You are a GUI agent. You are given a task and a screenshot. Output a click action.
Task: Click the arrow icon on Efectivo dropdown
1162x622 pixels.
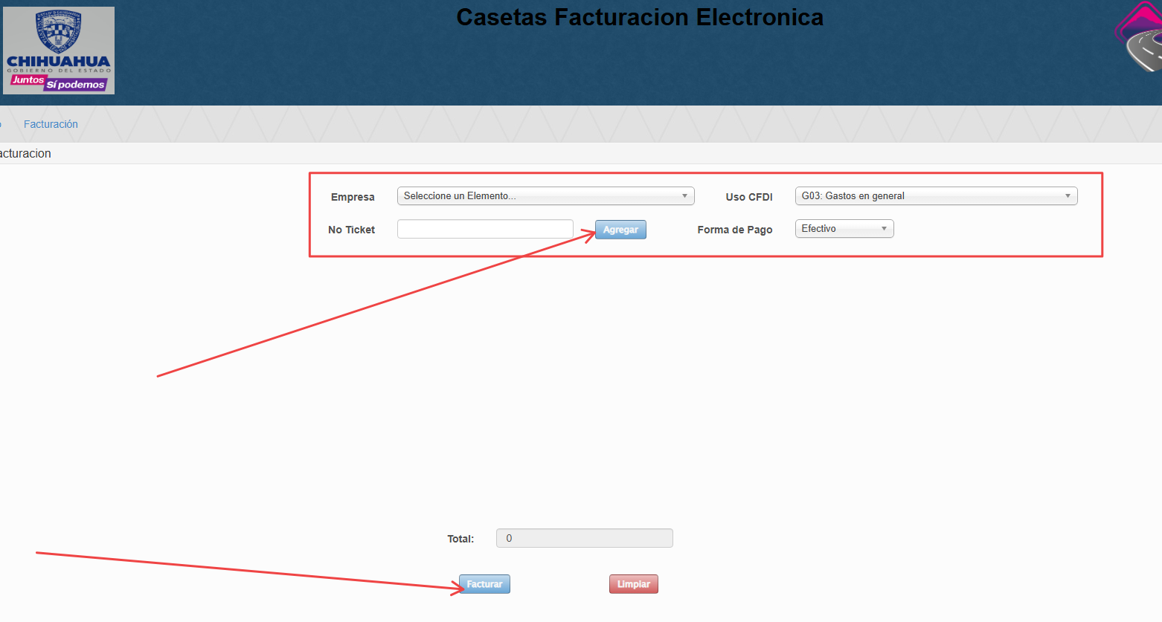(884, 229)
